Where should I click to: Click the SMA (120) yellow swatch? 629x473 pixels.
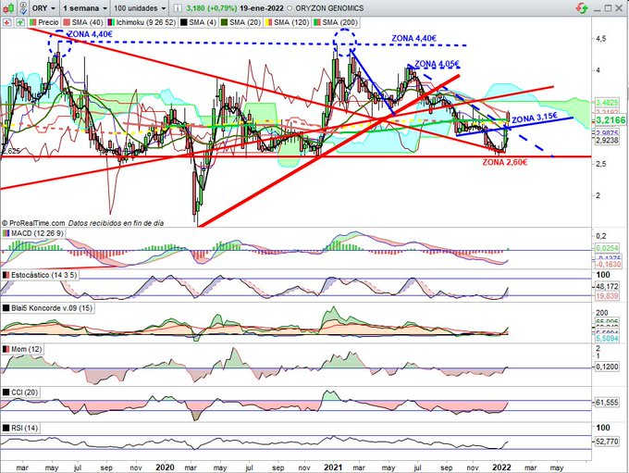tap(269, 22)
